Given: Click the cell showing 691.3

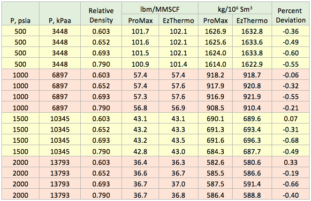Looking at the screenshot, I should tap(215, 129).
